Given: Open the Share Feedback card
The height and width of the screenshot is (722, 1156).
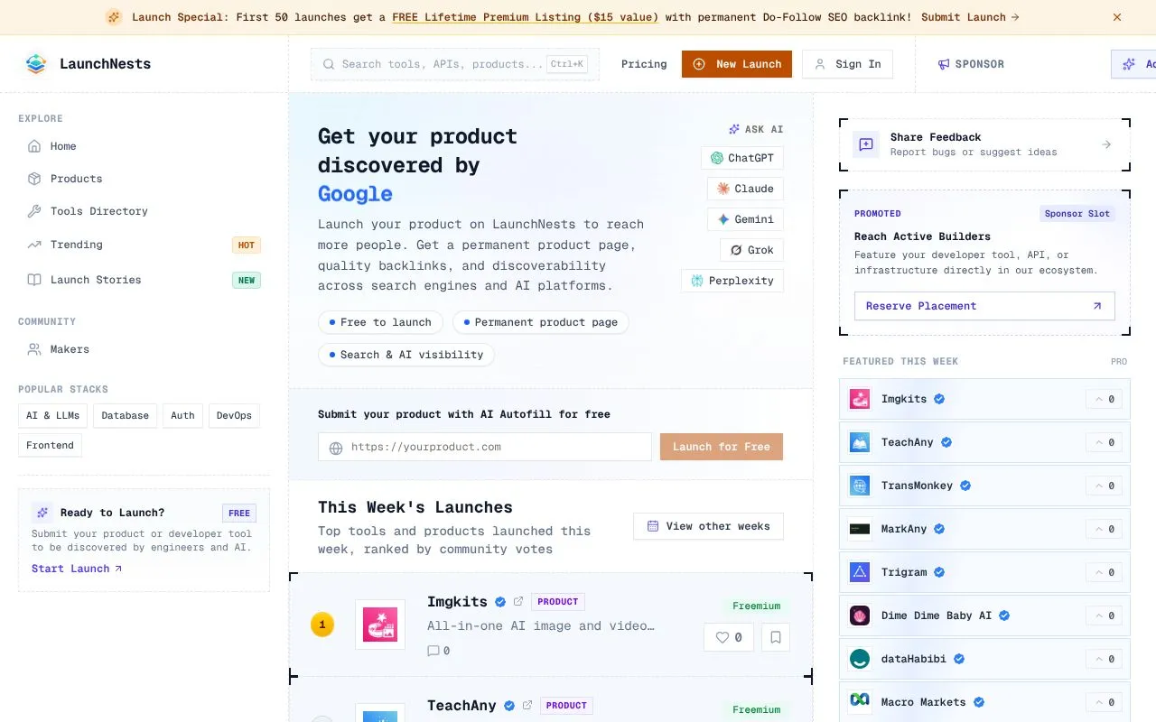Looking at the screenshot, I should (x=984, y=144).
